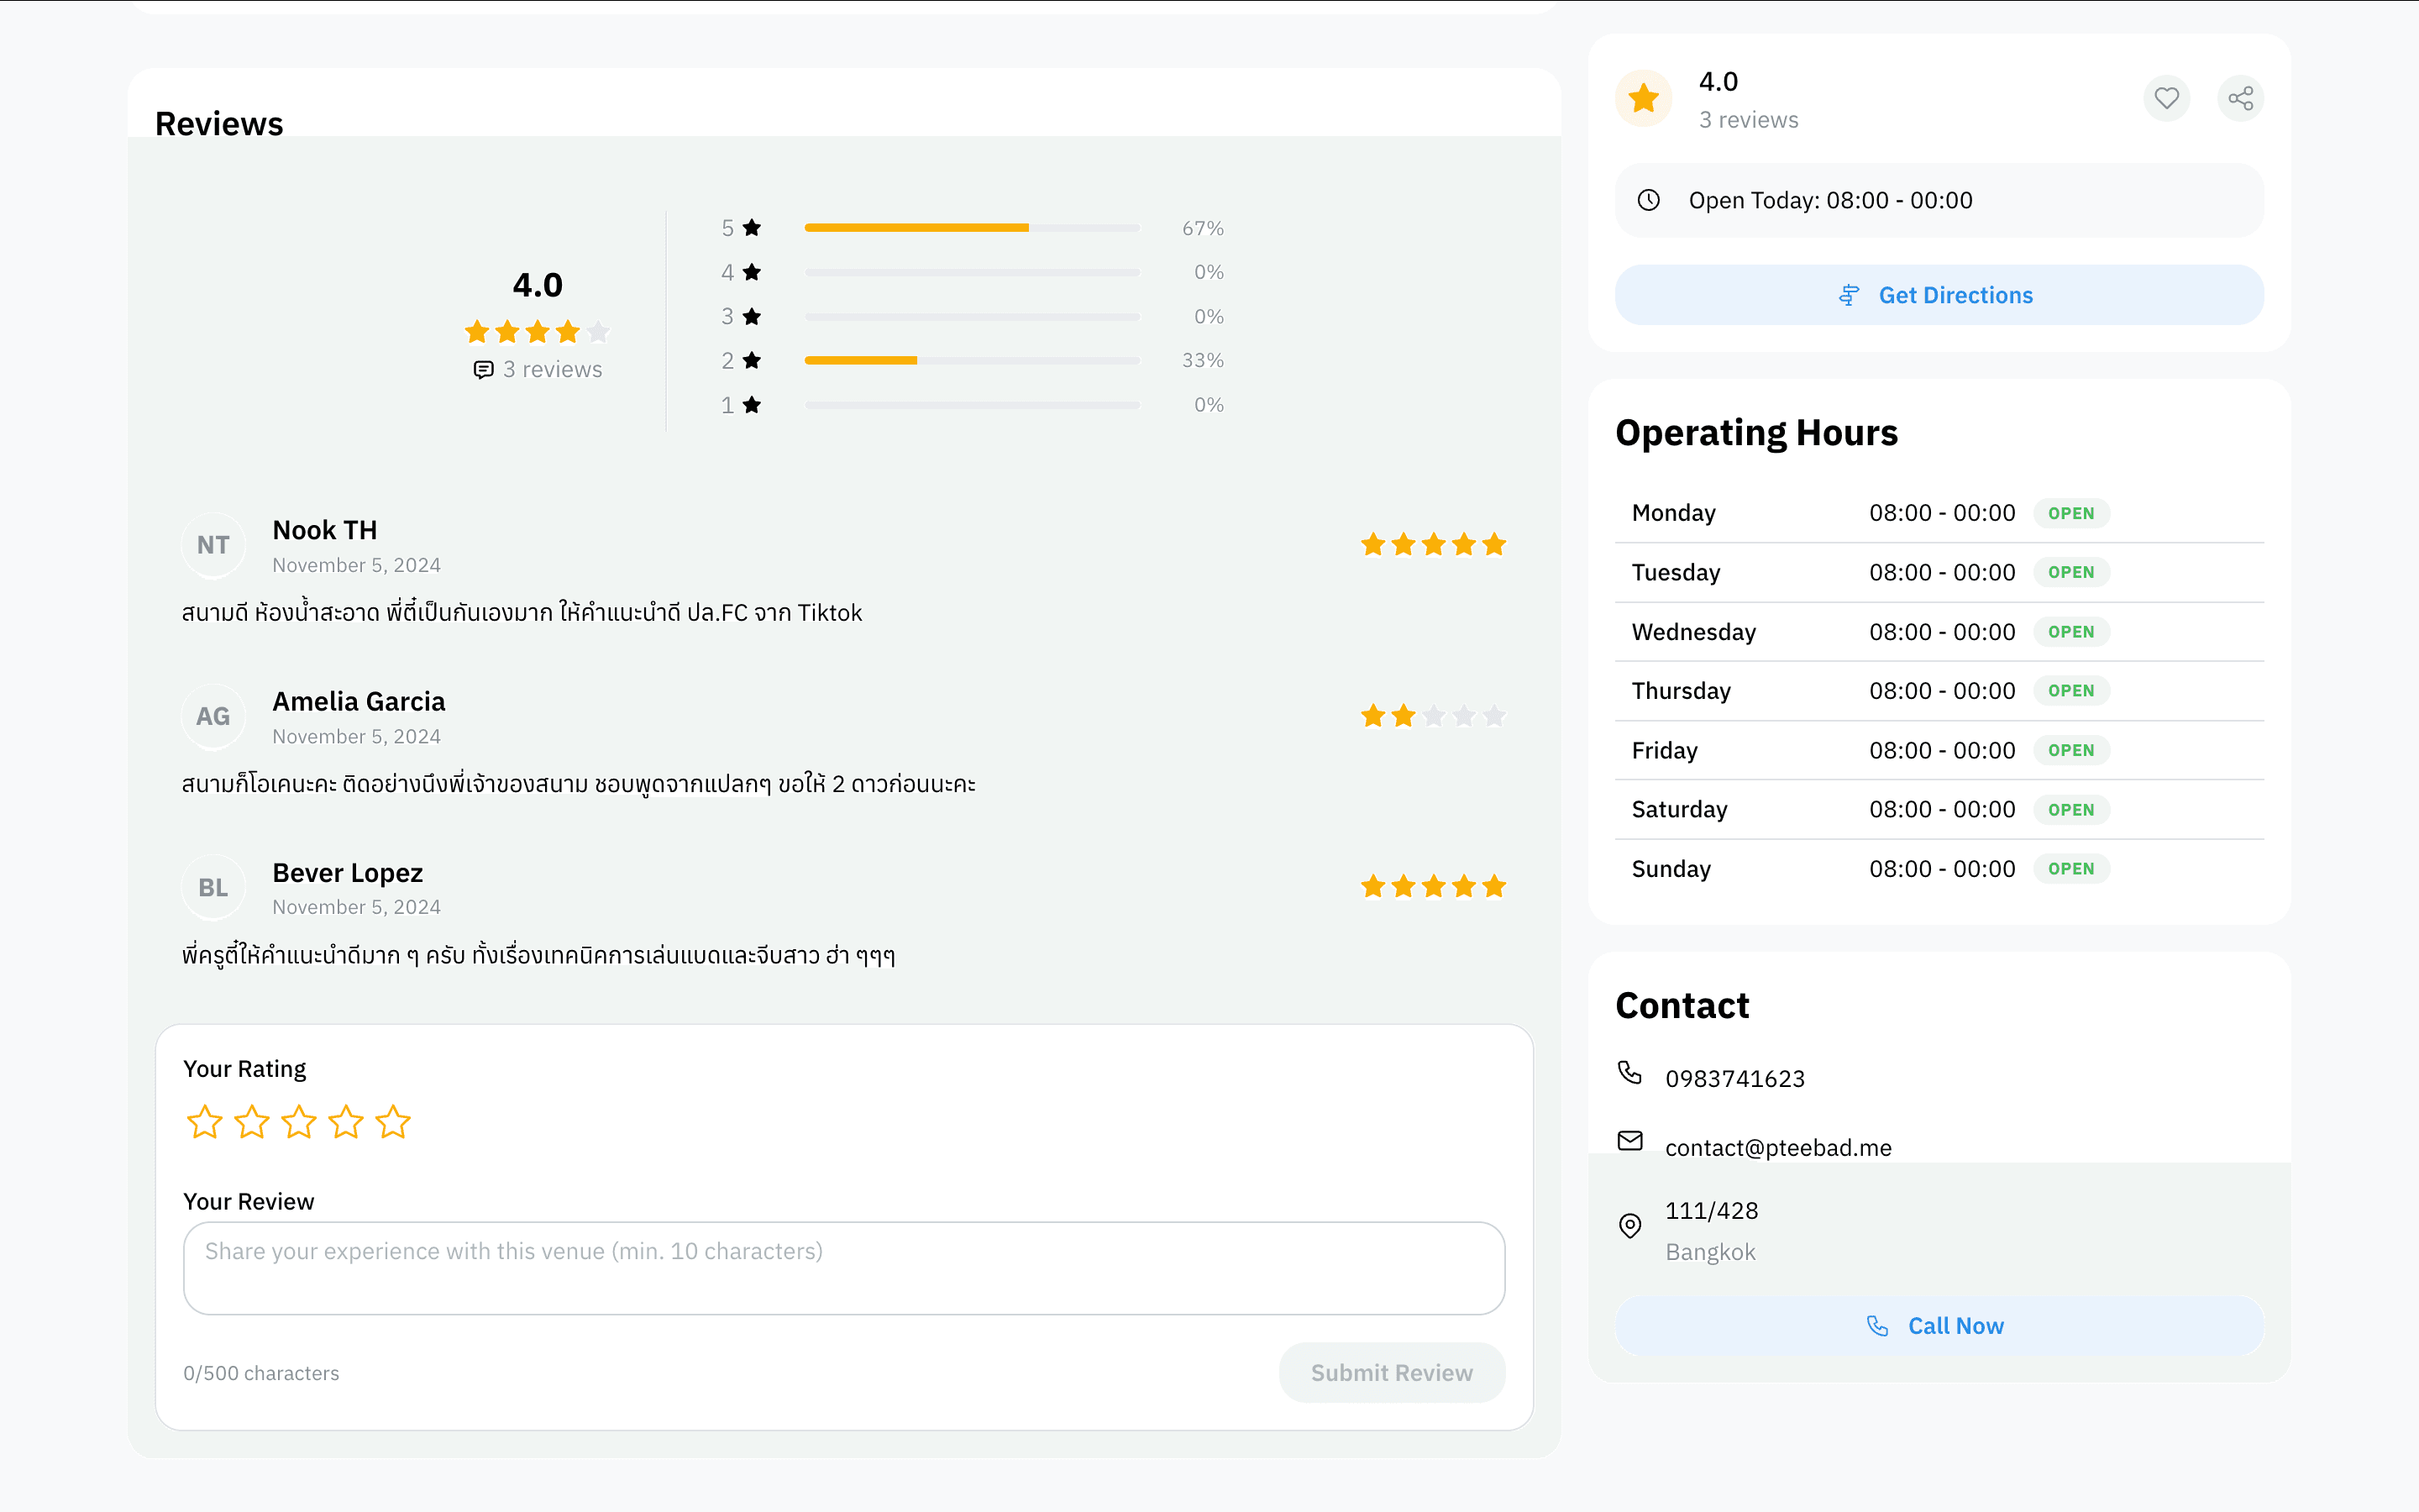Screen dimensions: 2419x1512
Task: Click the Open Today: 08:00 - 00:00 text
Action: pos(1830,200)
